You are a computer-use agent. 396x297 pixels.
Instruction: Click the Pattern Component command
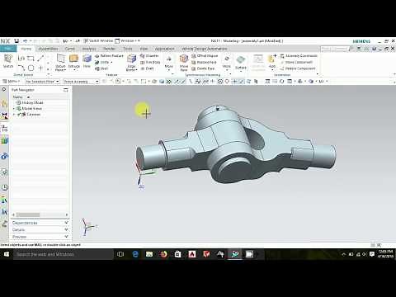point(298,68)
